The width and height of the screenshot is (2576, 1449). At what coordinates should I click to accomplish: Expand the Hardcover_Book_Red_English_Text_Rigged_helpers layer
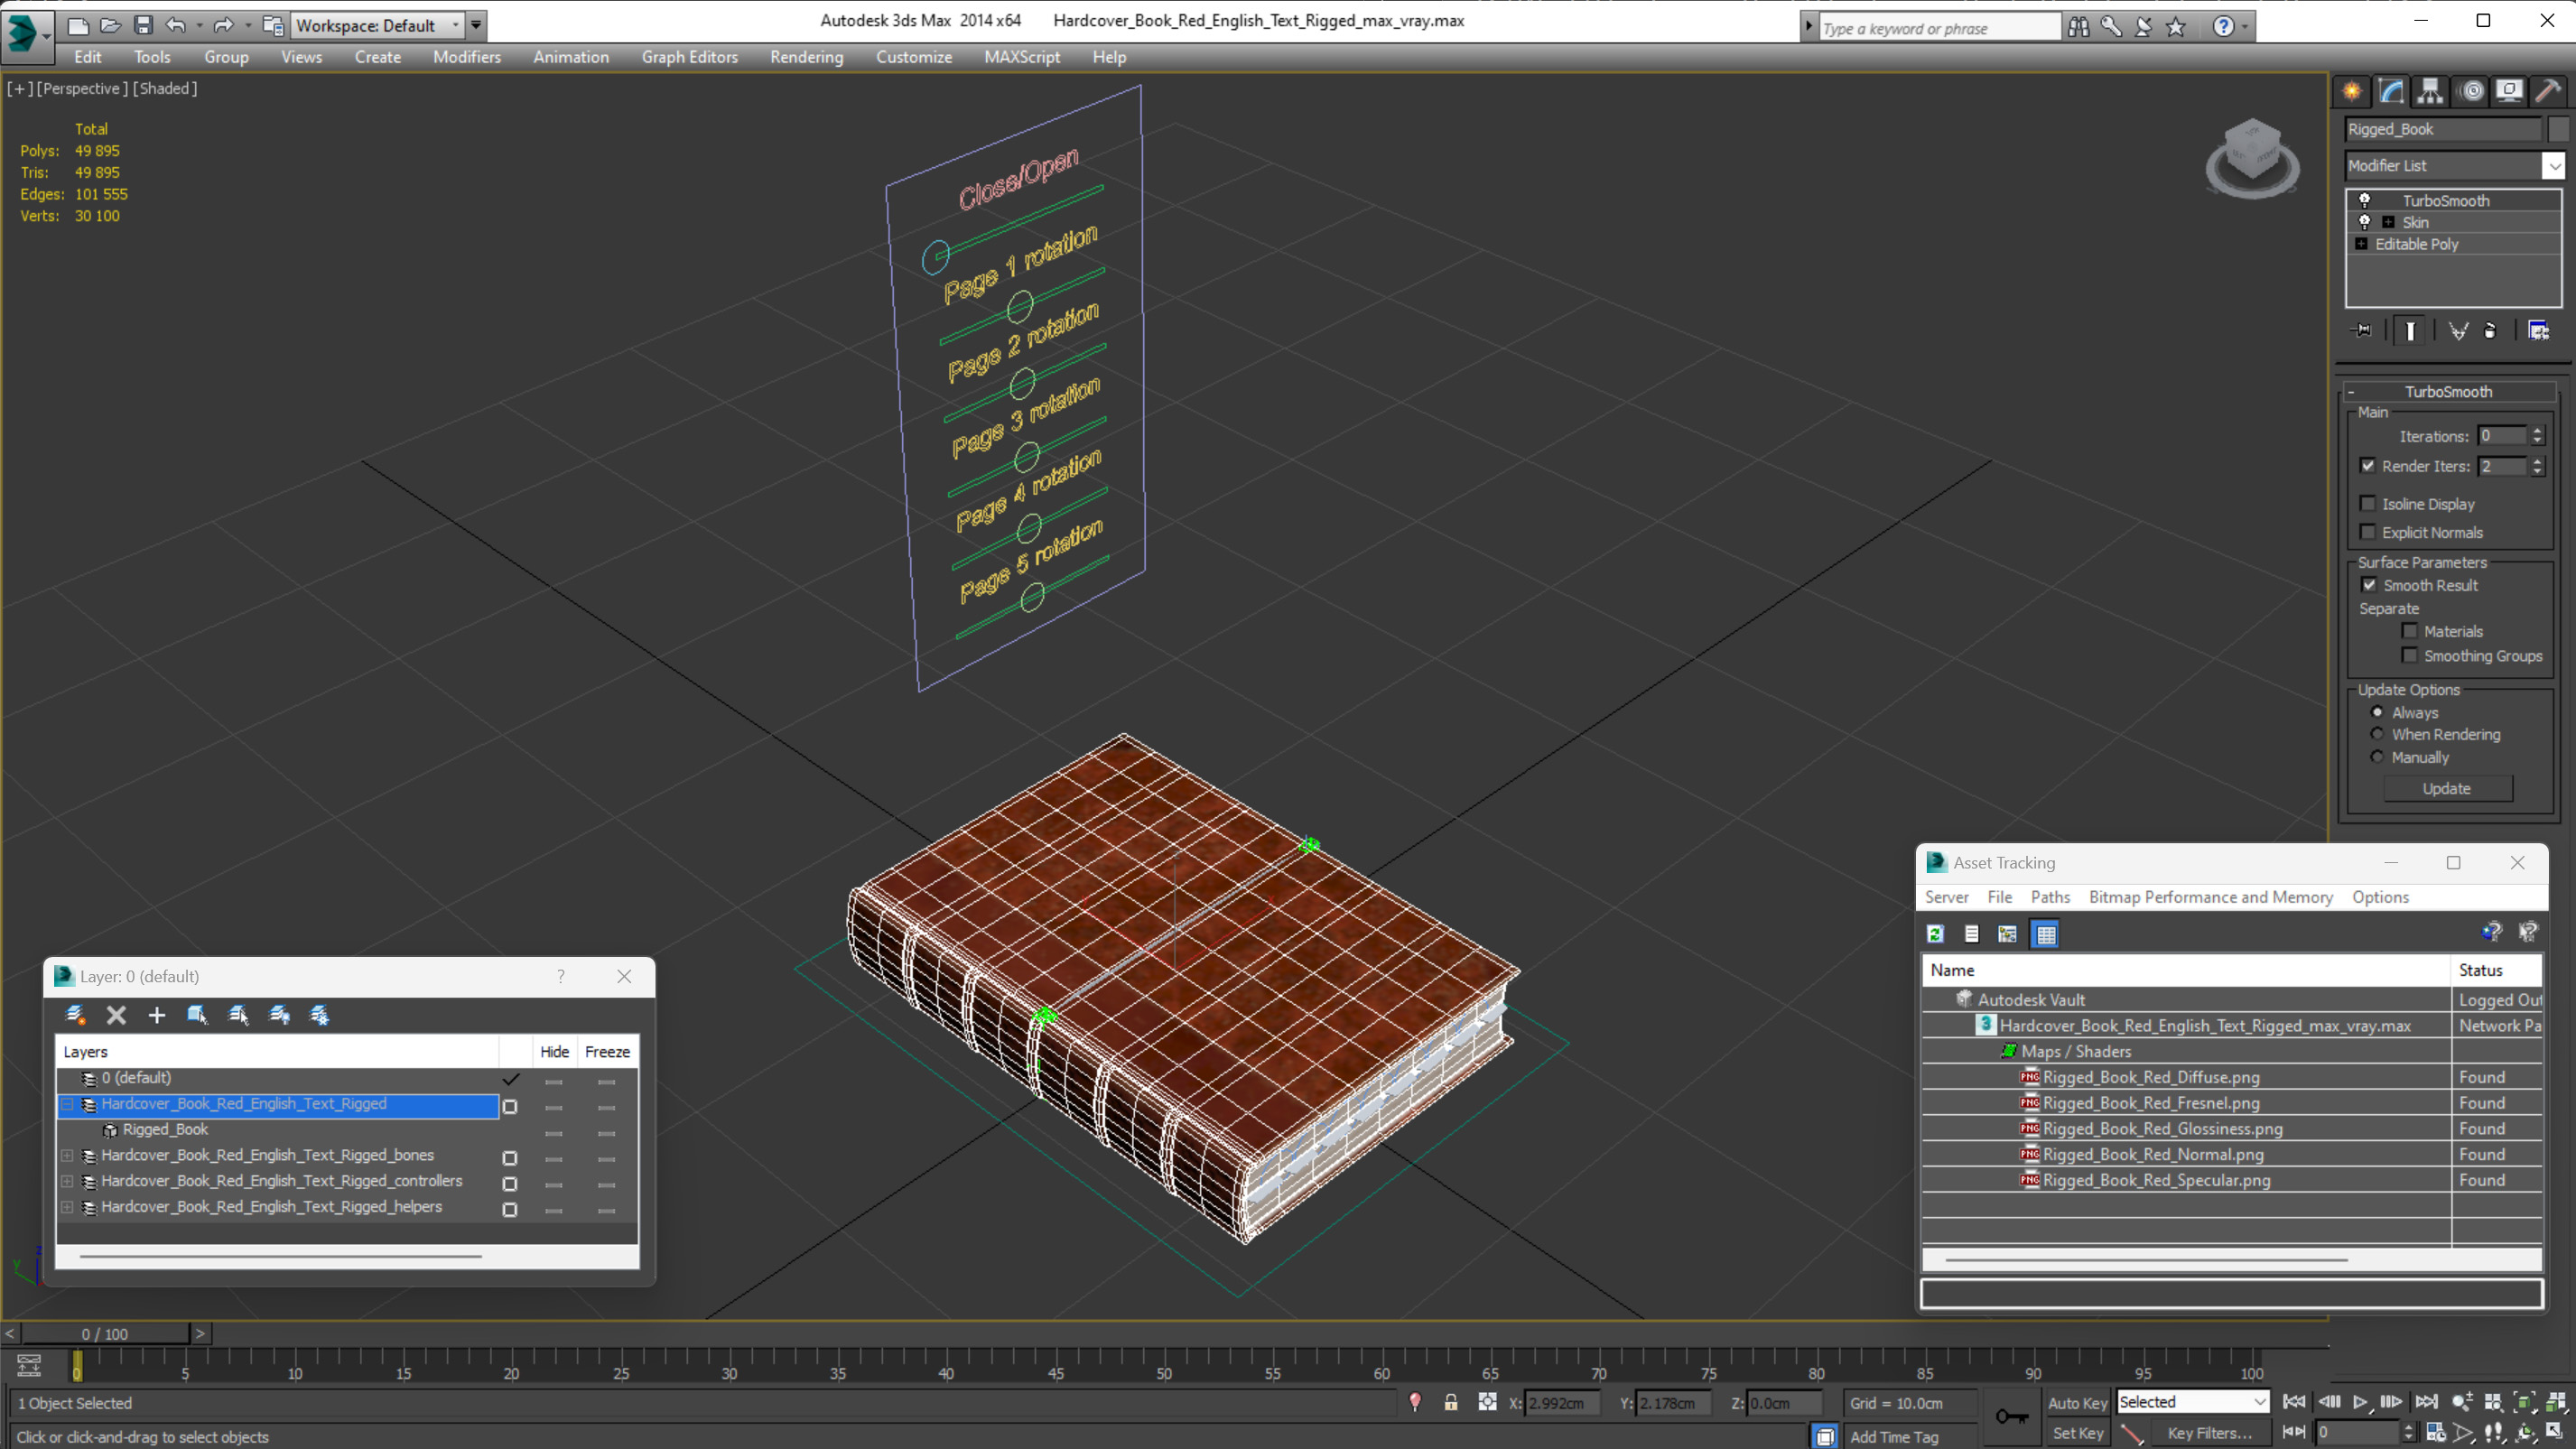[67, 1207]
